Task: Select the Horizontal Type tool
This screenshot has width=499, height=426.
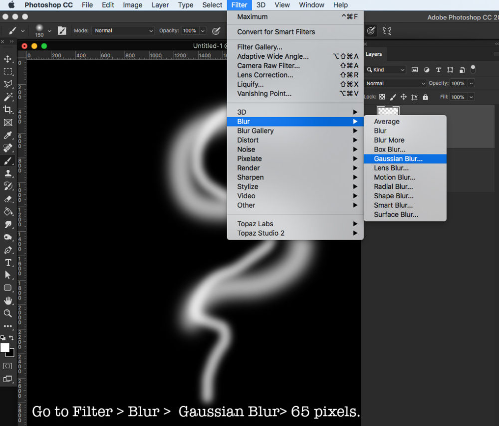Action: pyautogui.click(x=7, y=263)
